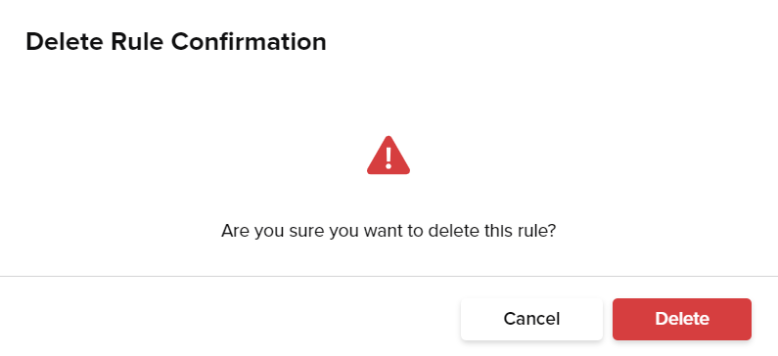Click the danger warning symbol in the dialog

(x=389, y=156)
